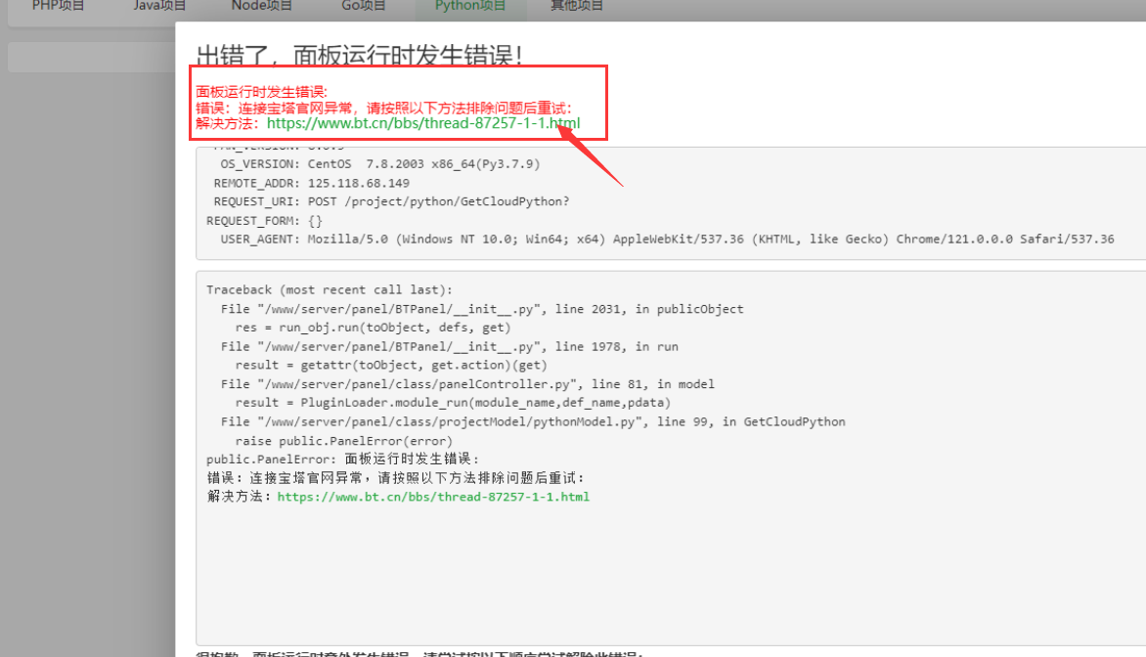Click the USER_AGENT Mozilla/5.0 line
Screen dimensions: 1146x657
[667, 239]
